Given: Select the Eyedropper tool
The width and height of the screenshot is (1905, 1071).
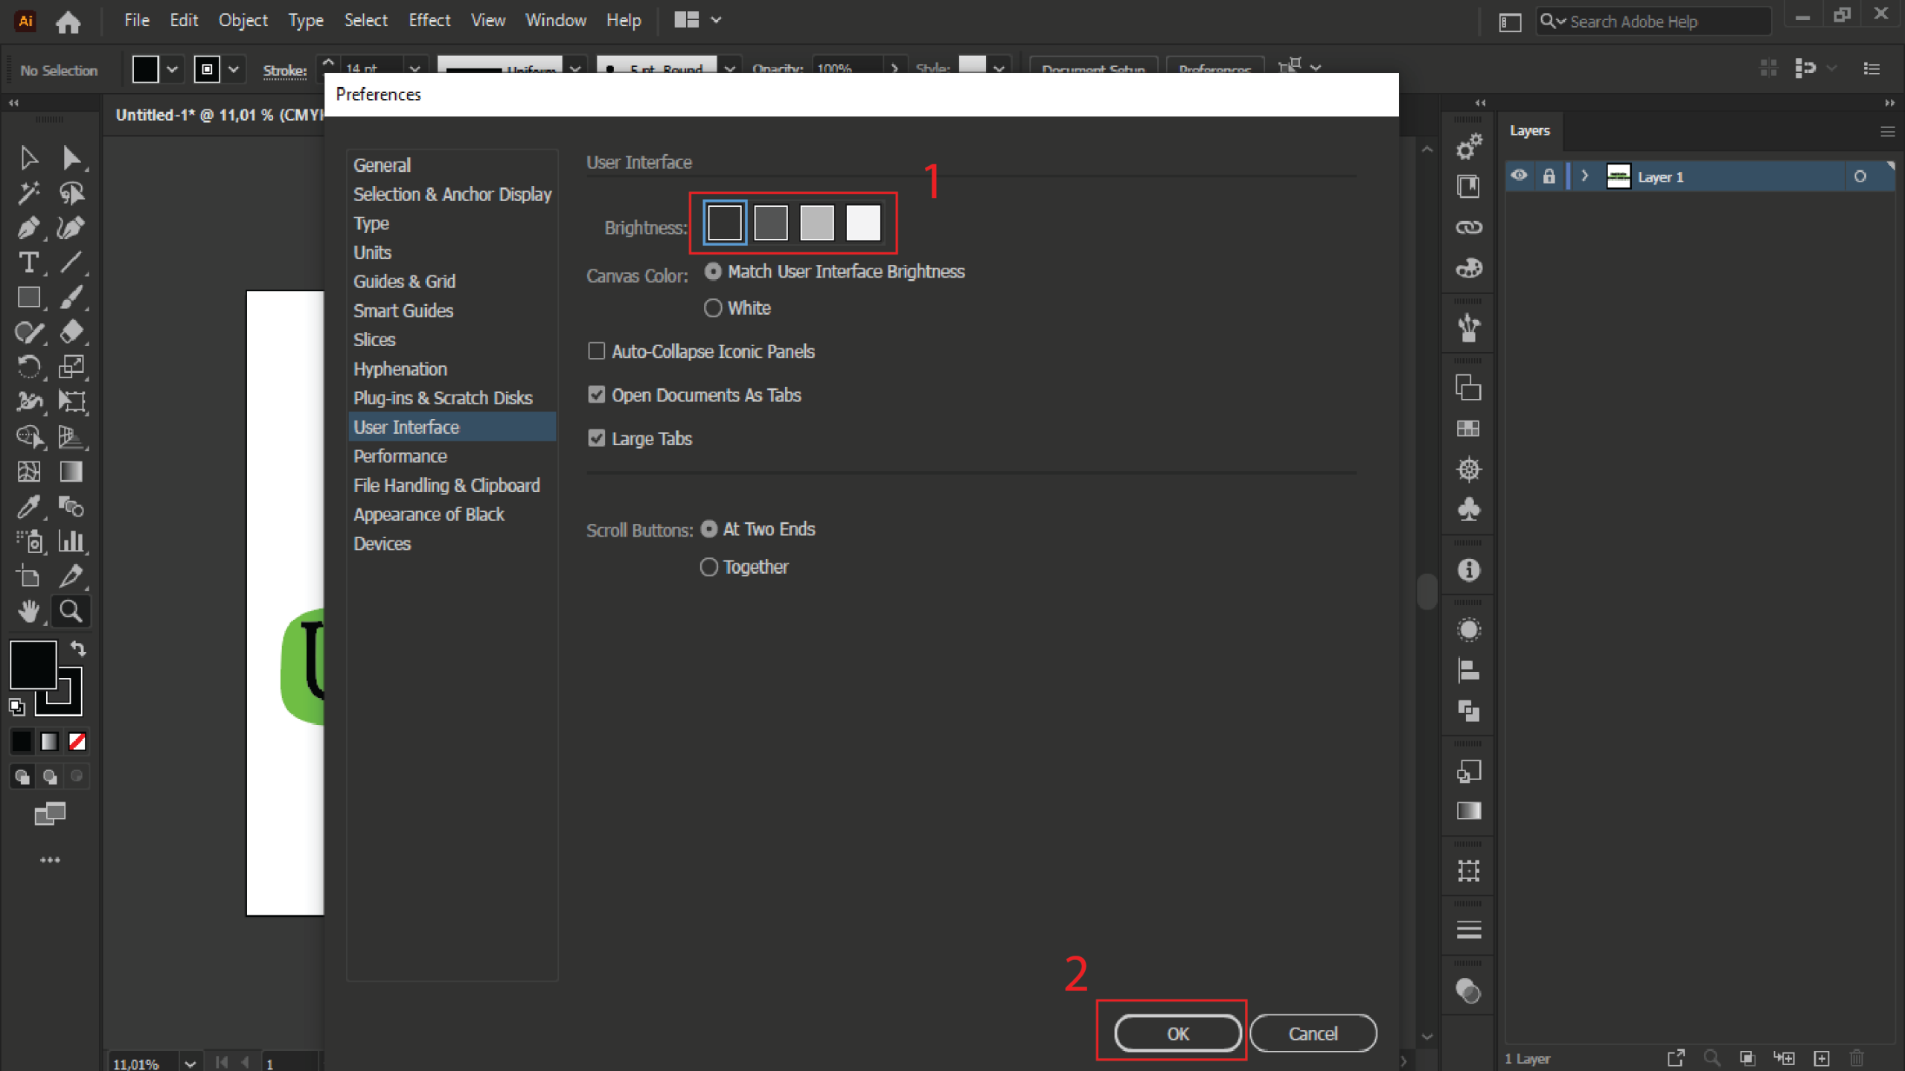Looking at the screenshot, I should (28, 507).
